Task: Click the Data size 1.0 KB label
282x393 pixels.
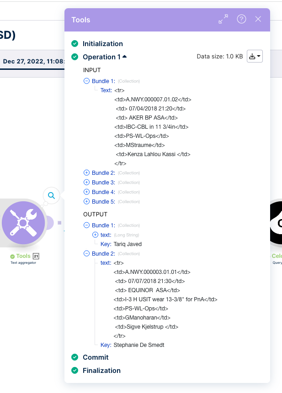Action: point(220,57)
